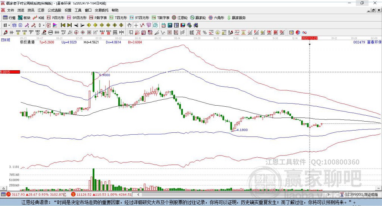Open the 公式选股 menu
The width and height of the screenshot is (382, 206).
tap(54, 10)
